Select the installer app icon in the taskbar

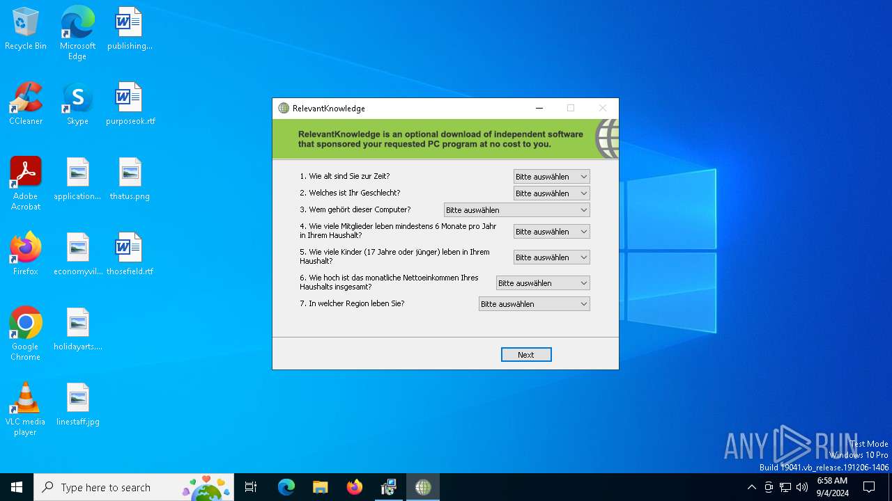click(388, 487)
